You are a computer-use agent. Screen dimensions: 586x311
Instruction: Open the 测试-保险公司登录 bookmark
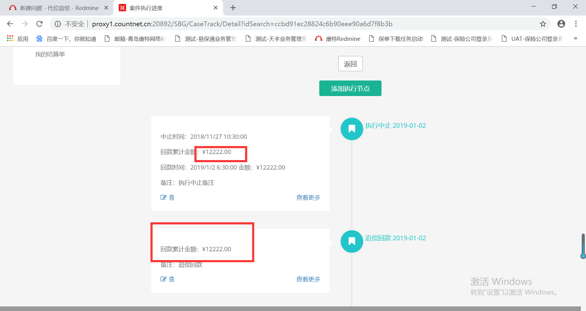pos(461,39)
